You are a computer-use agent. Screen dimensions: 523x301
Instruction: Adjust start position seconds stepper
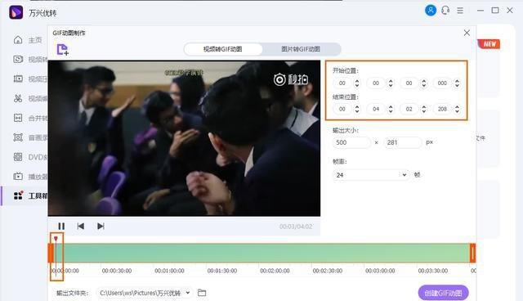click(x=424, y=83)
